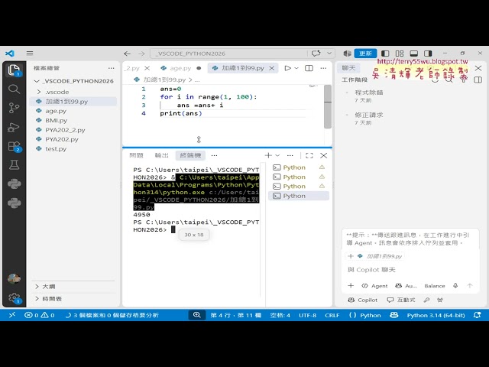This screenshot has width=489, height=367.
Task: Switch to the age.py editor tab
Action: (x=180, y=68)
